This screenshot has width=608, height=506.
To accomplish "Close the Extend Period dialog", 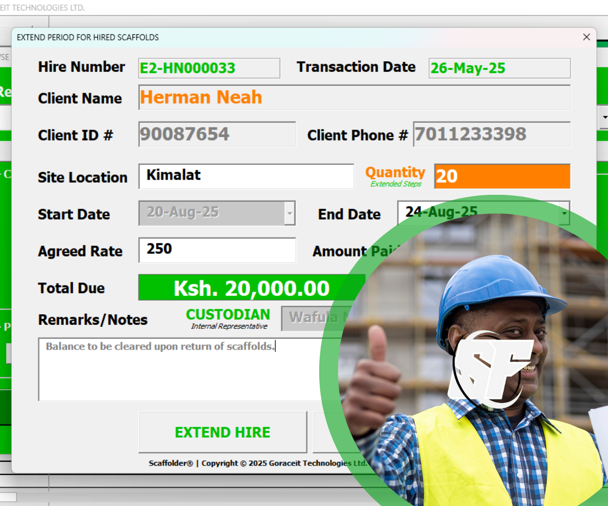I will tap(586, 37).
